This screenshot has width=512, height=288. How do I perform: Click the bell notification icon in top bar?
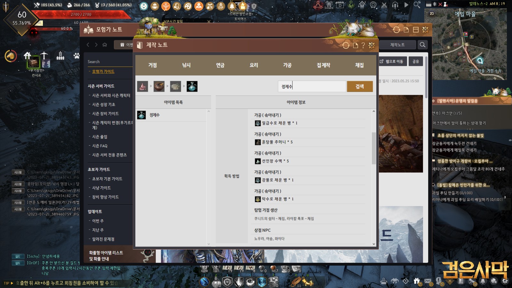232,6
